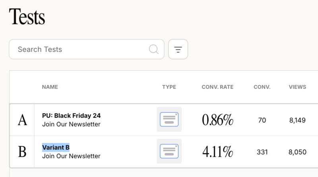Click the magnifier search icon
This screenshot has width=318, height=177.
pyautogui.click(x=154, y=49)
